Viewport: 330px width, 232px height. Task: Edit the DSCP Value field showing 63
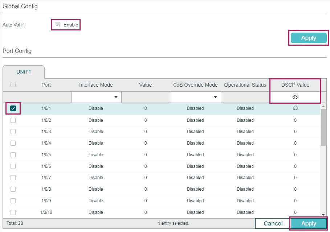(295, 97)
